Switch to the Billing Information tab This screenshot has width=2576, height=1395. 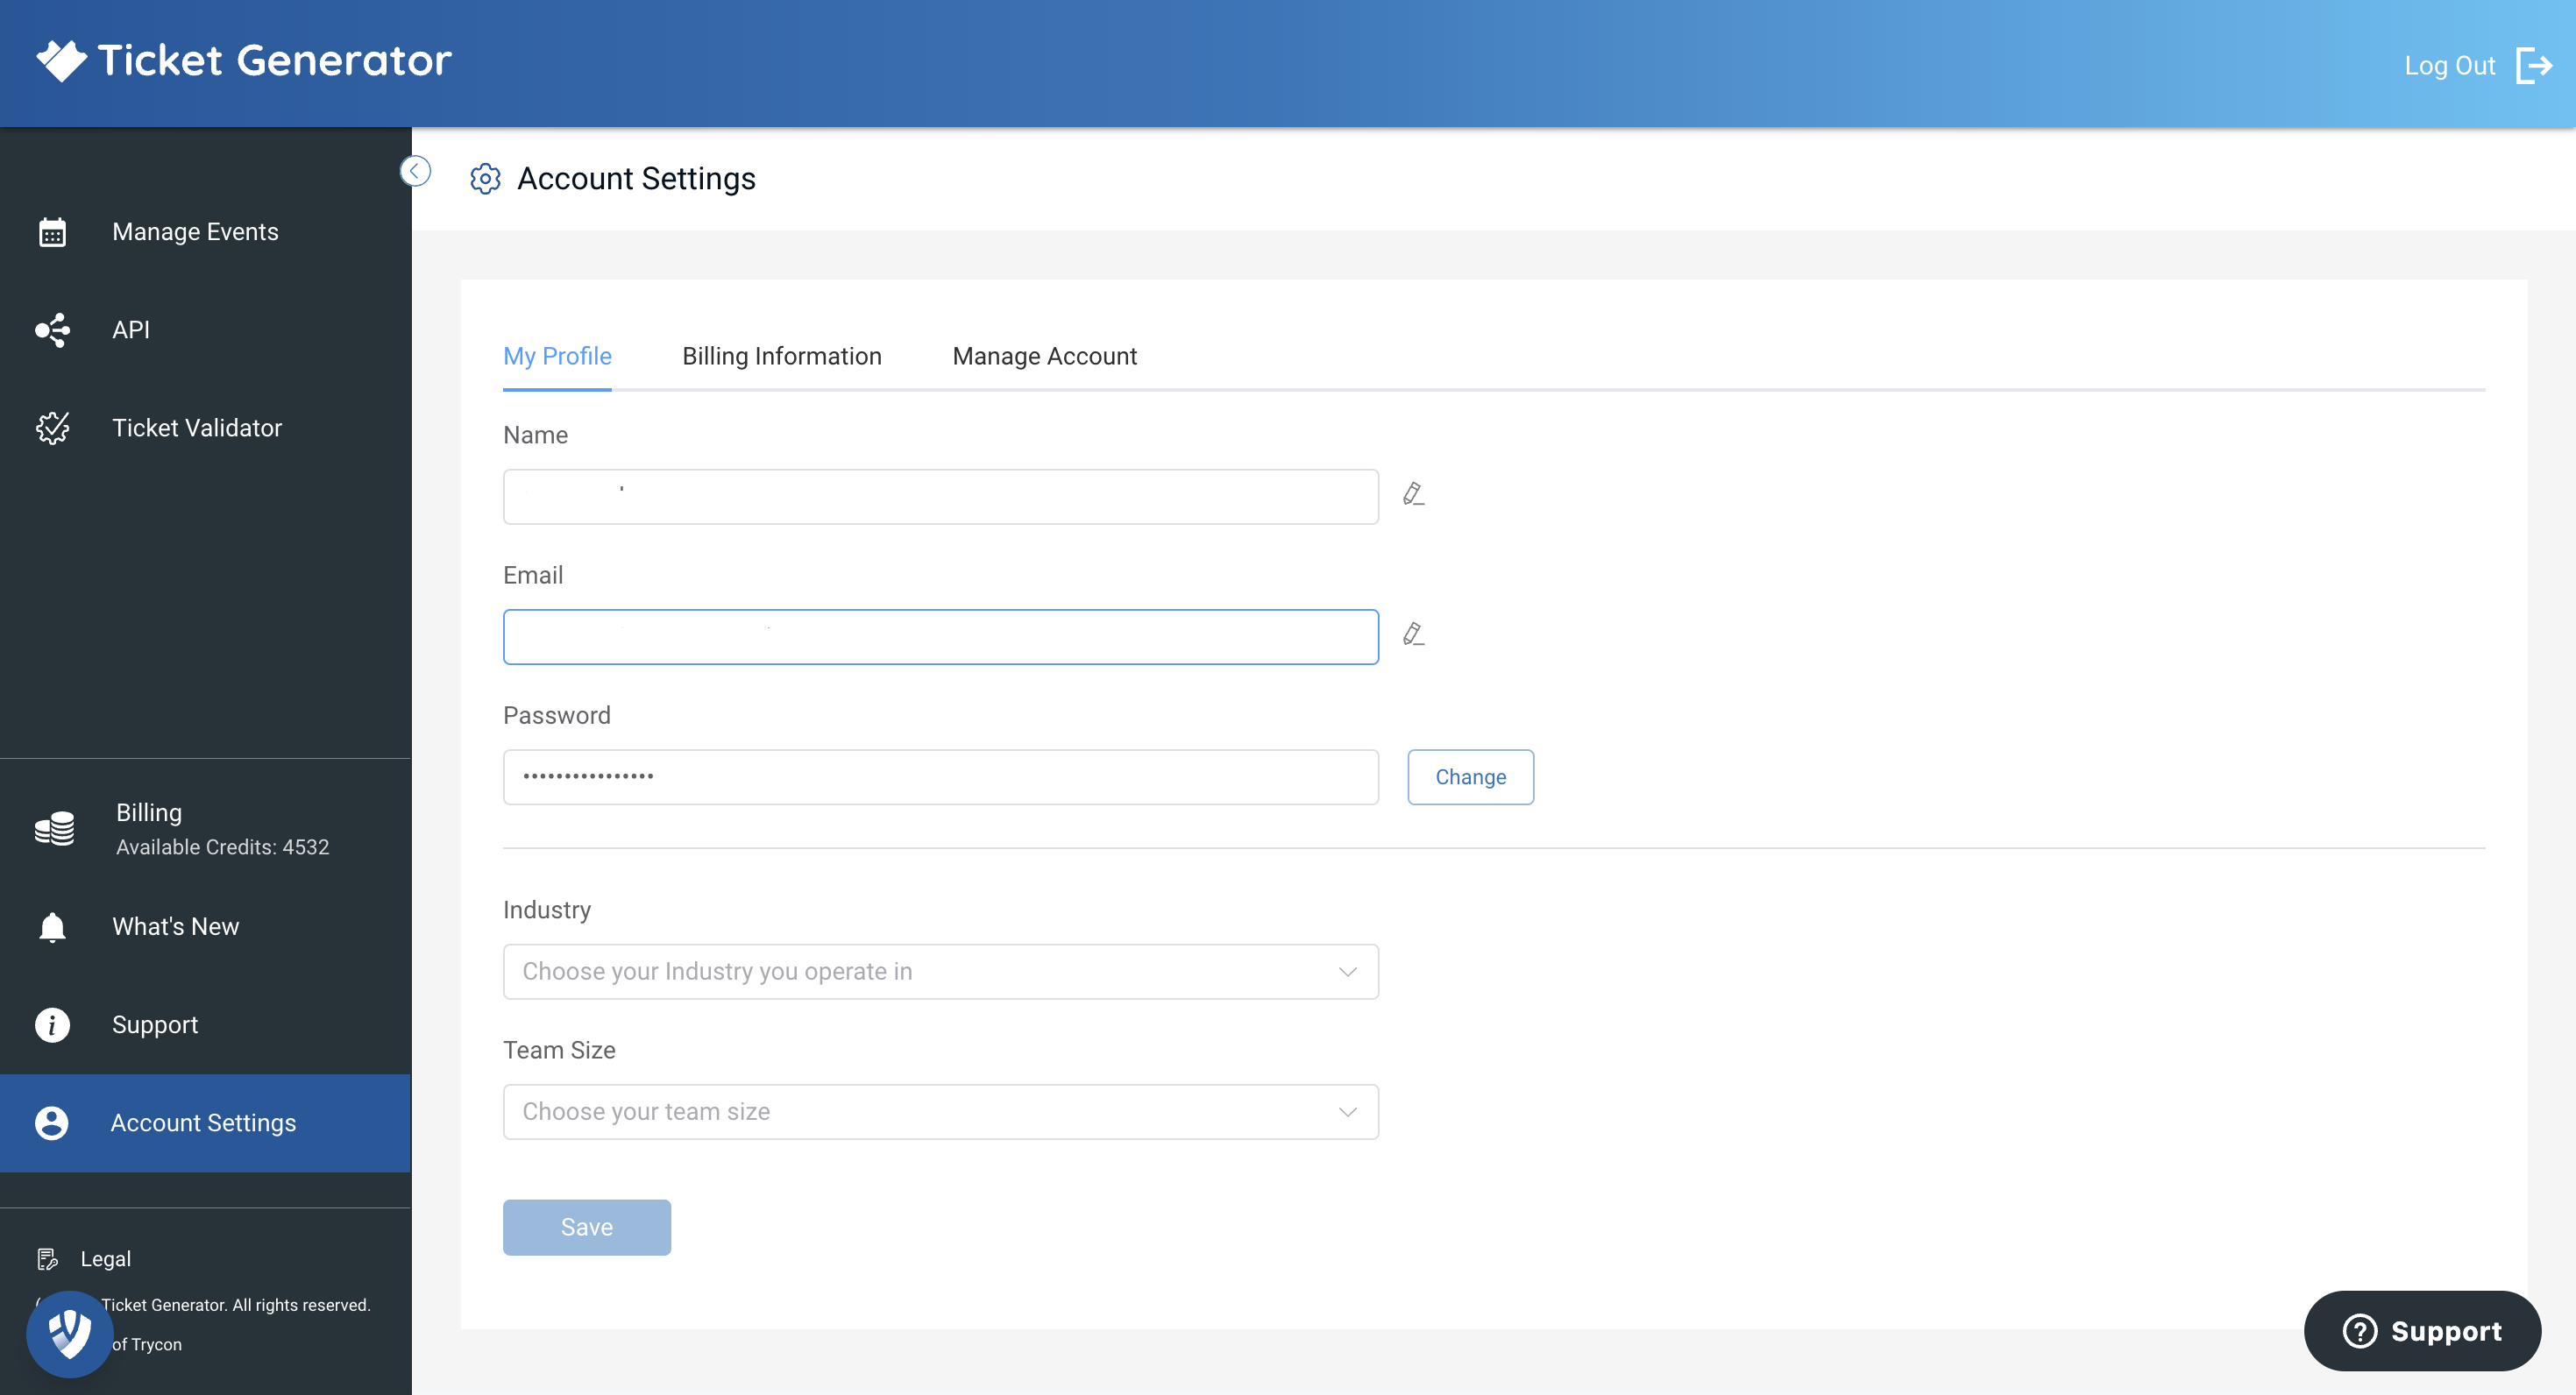coord(782,356)
